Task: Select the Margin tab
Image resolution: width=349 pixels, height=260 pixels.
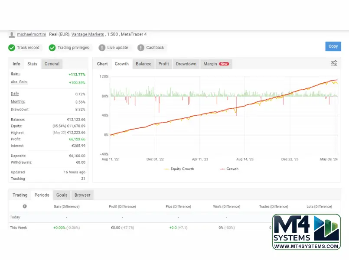Action: tap(216, 64)
